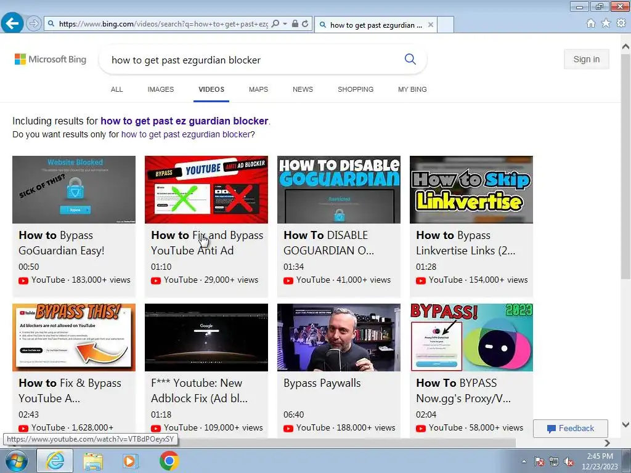Open 'How to Disable GoGuardian' thumbnail

[339, 190]
